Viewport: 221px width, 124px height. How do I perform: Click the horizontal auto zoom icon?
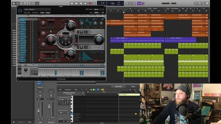pos(191,9)
